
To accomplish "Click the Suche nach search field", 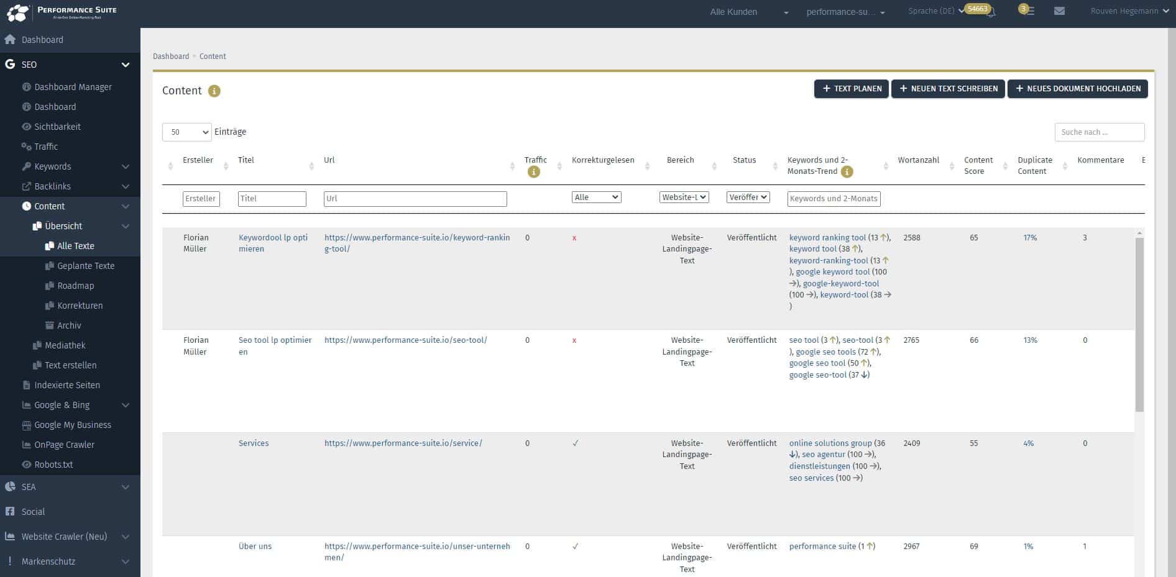I will pyautogui.click(x=1099, y=132).
